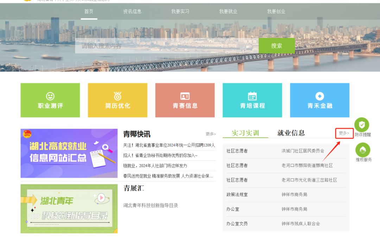Open news 招人！省青企协秘书处期待优秀的你加入
380x241 pixels.
tap(160, 156)
